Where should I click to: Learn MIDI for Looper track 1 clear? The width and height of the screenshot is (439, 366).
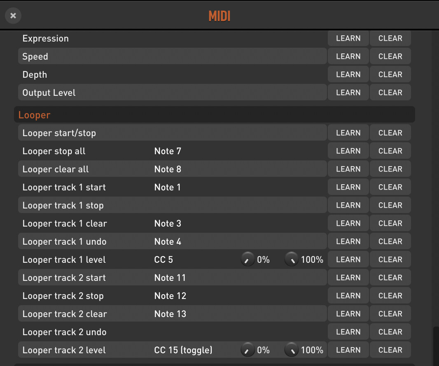coord(348,223)
